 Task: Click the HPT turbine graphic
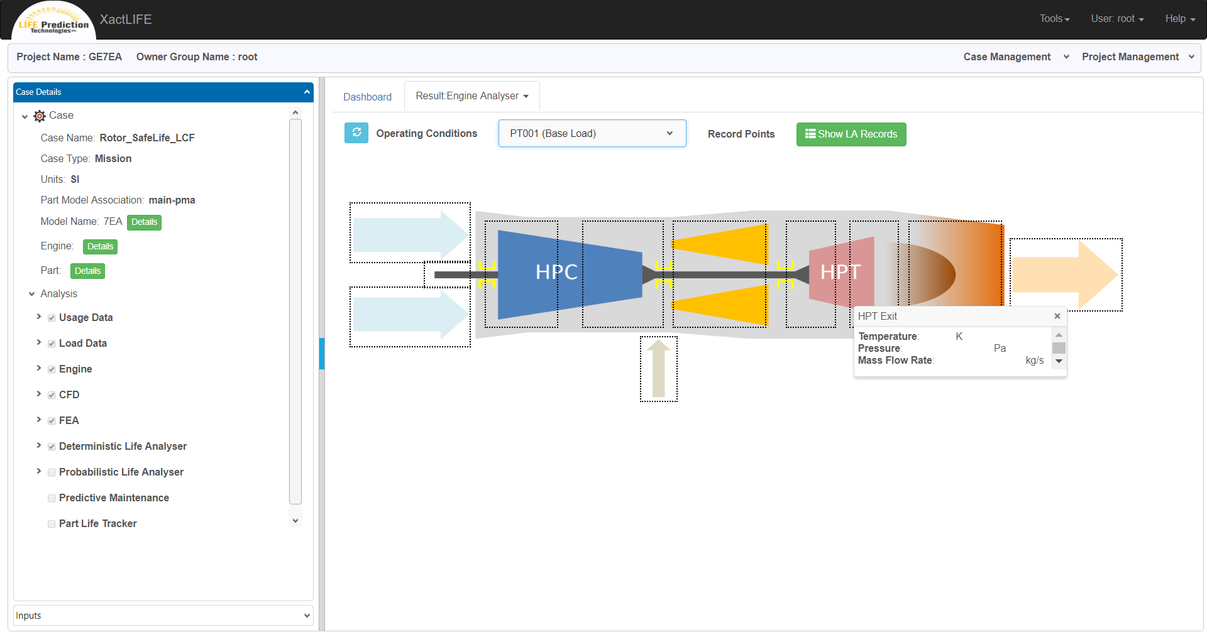coord(841,272)
